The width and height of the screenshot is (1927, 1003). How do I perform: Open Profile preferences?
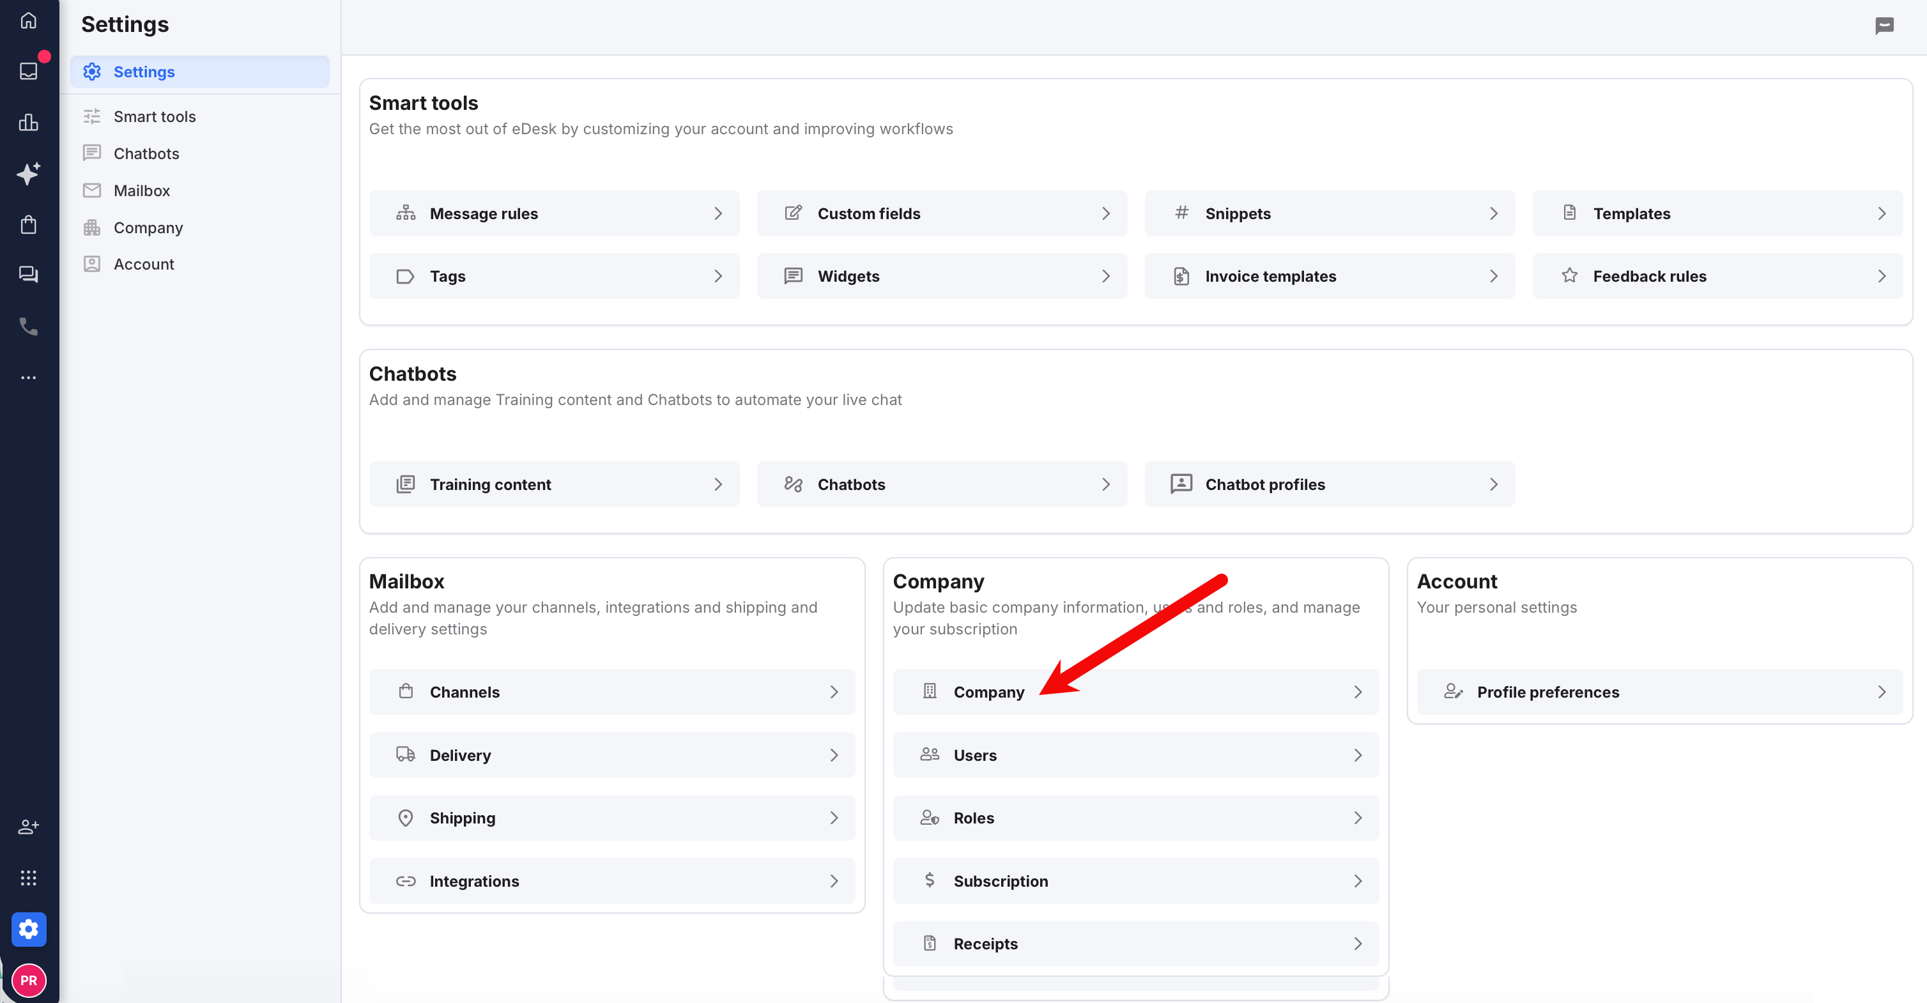[x=1659, y=692]
